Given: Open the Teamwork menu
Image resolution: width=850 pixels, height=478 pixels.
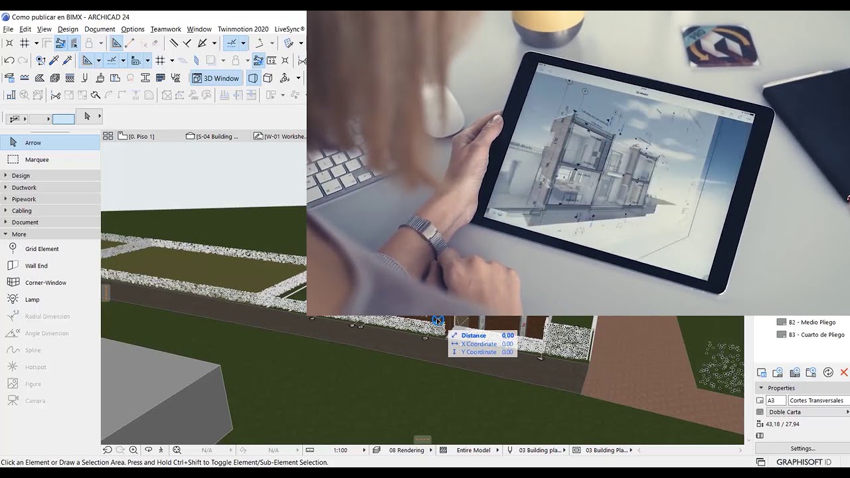Looking at the screenshot, I should pyautogui.click(x=166, y=29).
